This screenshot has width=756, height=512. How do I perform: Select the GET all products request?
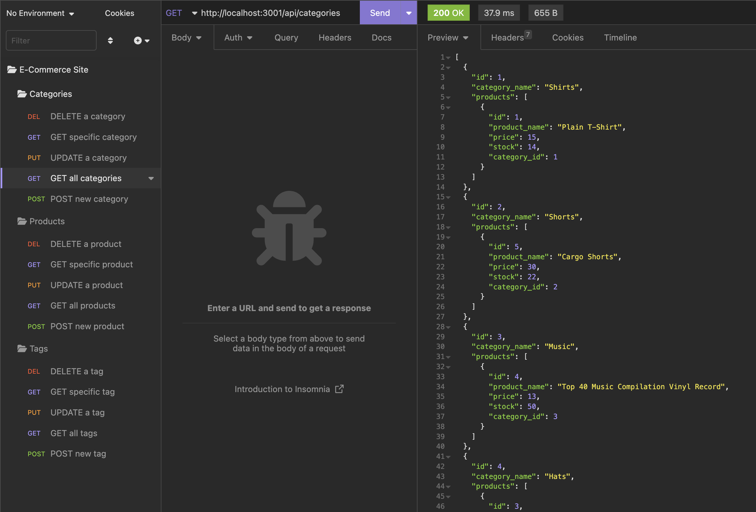point(83,305)
